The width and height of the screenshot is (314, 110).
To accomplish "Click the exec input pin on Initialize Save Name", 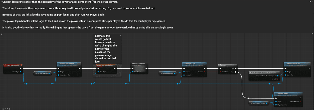I will click(x=133, y=68).
